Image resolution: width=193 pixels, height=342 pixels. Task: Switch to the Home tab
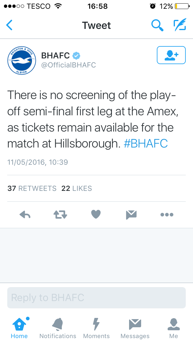[x=19, y=328]
